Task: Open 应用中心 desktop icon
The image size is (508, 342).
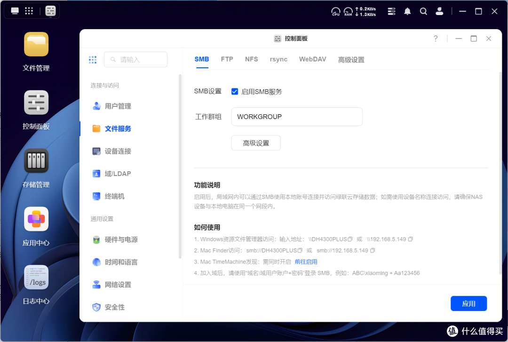Action: pos(36,219)
